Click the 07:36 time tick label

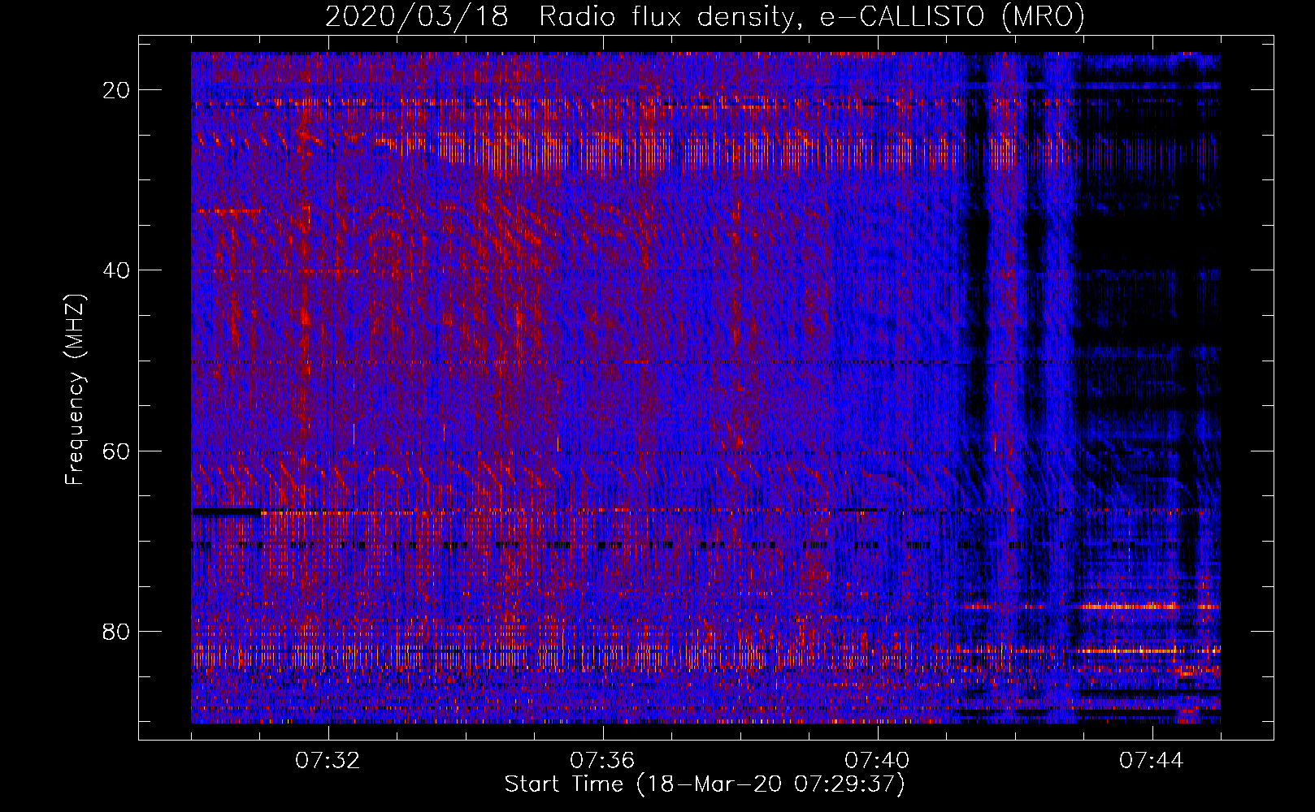click(x=602, y=761)
